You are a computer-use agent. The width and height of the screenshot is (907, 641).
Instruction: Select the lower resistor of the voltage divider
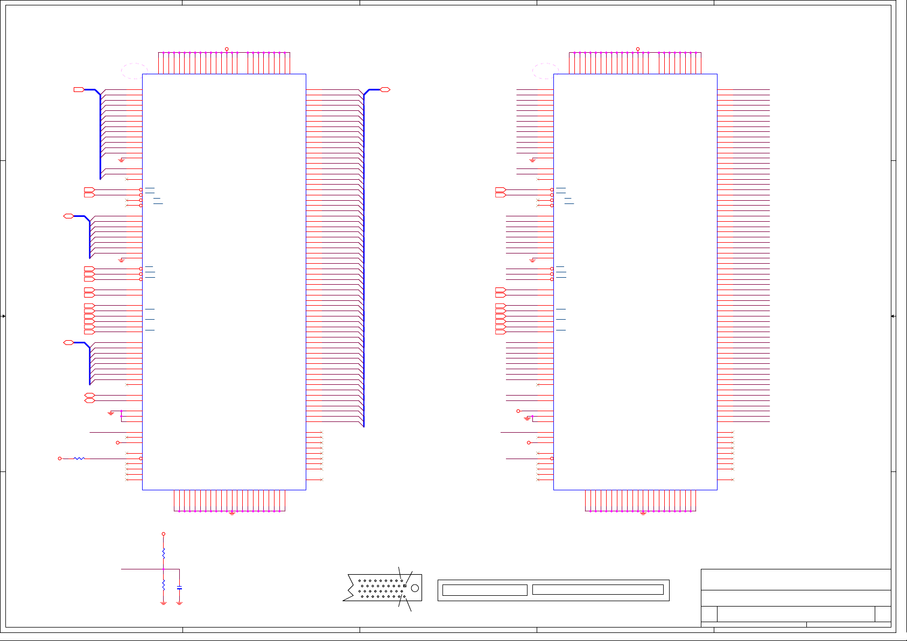pyautogui.click(x=164, y=585)
